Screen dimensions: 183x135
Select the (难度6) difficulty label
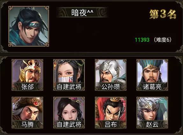(x=163, y=40)
